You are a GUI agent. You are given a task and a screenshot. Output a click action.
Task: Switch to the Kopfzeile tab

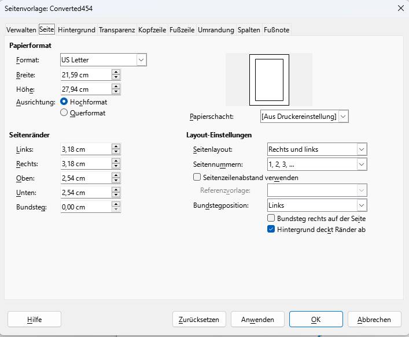[x=152, y=30]
